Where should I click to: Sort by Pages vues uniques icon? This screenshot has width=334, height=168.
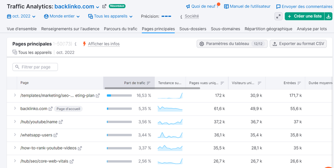click(222, 83)
